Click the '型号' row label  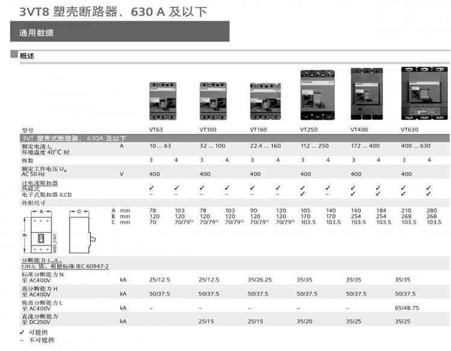(28, 131)
